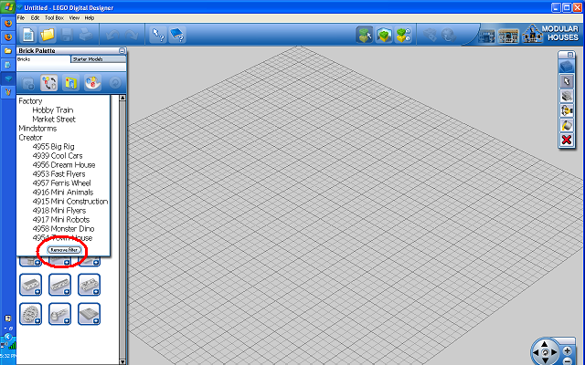Collapse the Brick Palette panel
The image size is (585, 365).
pos(122,51)
